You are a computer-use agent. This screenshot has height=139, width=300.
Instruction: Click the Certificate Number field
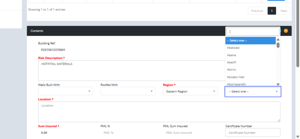click(253, 133)
